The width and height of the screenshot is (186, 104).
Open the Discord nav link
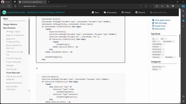click(x=140, y=12)
